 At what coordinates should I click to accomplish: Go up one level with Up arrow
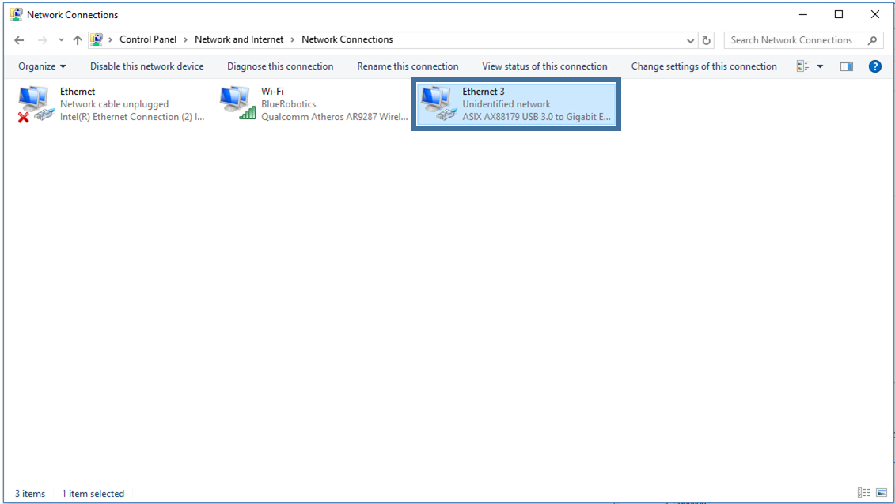(x=78, y=39)
